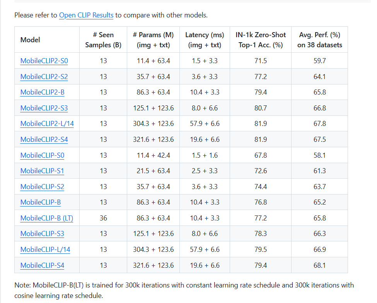377x303 pixels.
Task: Select the 8.0 + 6.6 latency in MobileCLIP2-S3 row
Action: pyautogui.click(x=205, y=108)
